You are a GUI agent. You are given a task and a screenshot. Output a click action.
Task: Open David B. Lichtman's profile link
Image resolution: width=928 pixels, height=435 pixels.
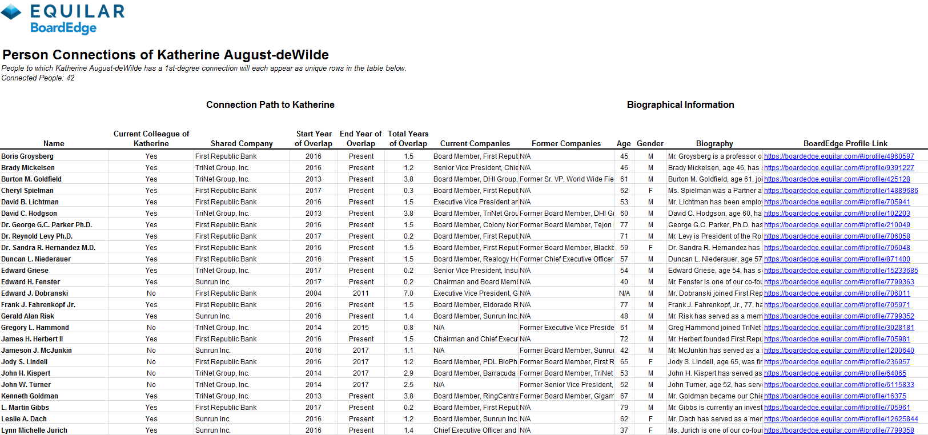point(837,202)
